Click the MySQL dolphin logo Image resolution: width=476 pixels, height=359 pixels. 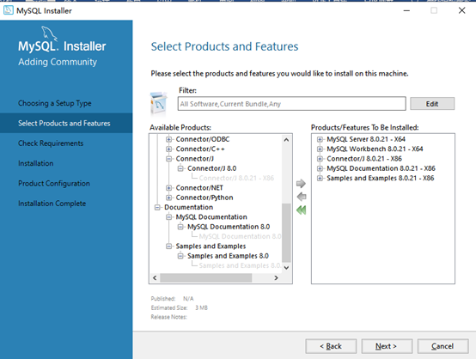[x=49, y=33]
